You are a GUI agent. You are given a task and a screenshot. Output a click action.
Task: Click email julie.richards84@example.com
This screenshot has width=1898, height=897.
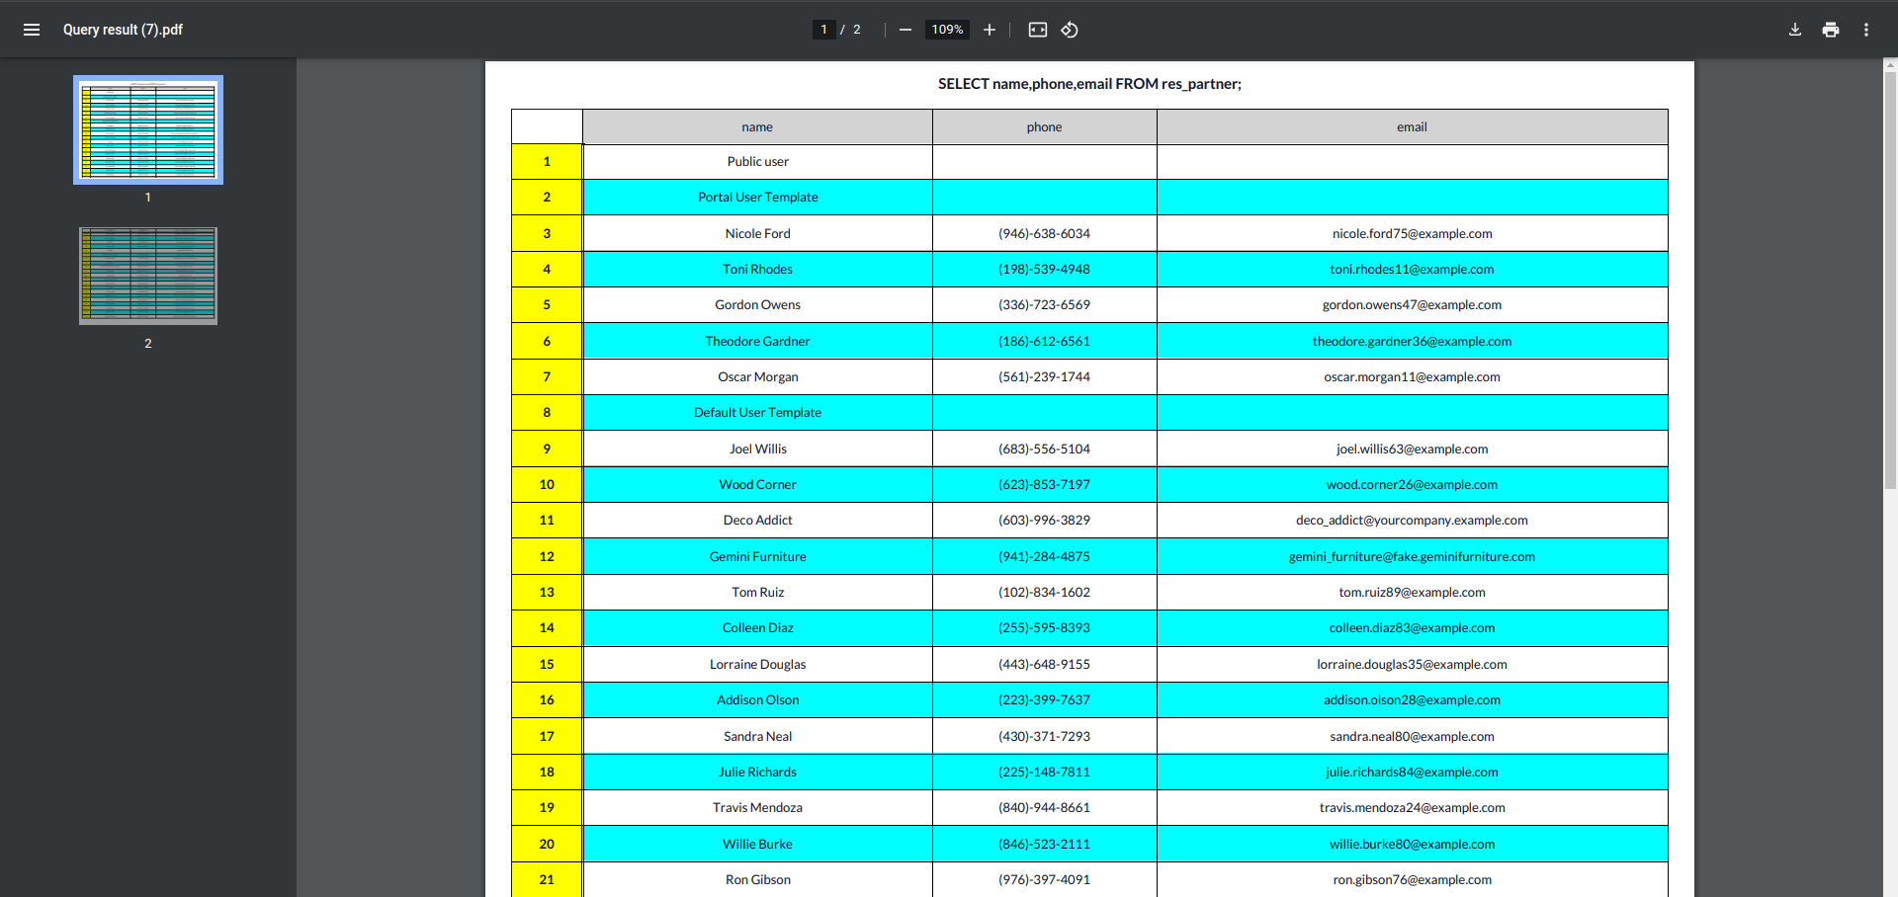point(1412,772)
